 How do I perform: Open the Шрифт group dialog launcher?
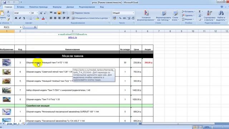(46, 23)
